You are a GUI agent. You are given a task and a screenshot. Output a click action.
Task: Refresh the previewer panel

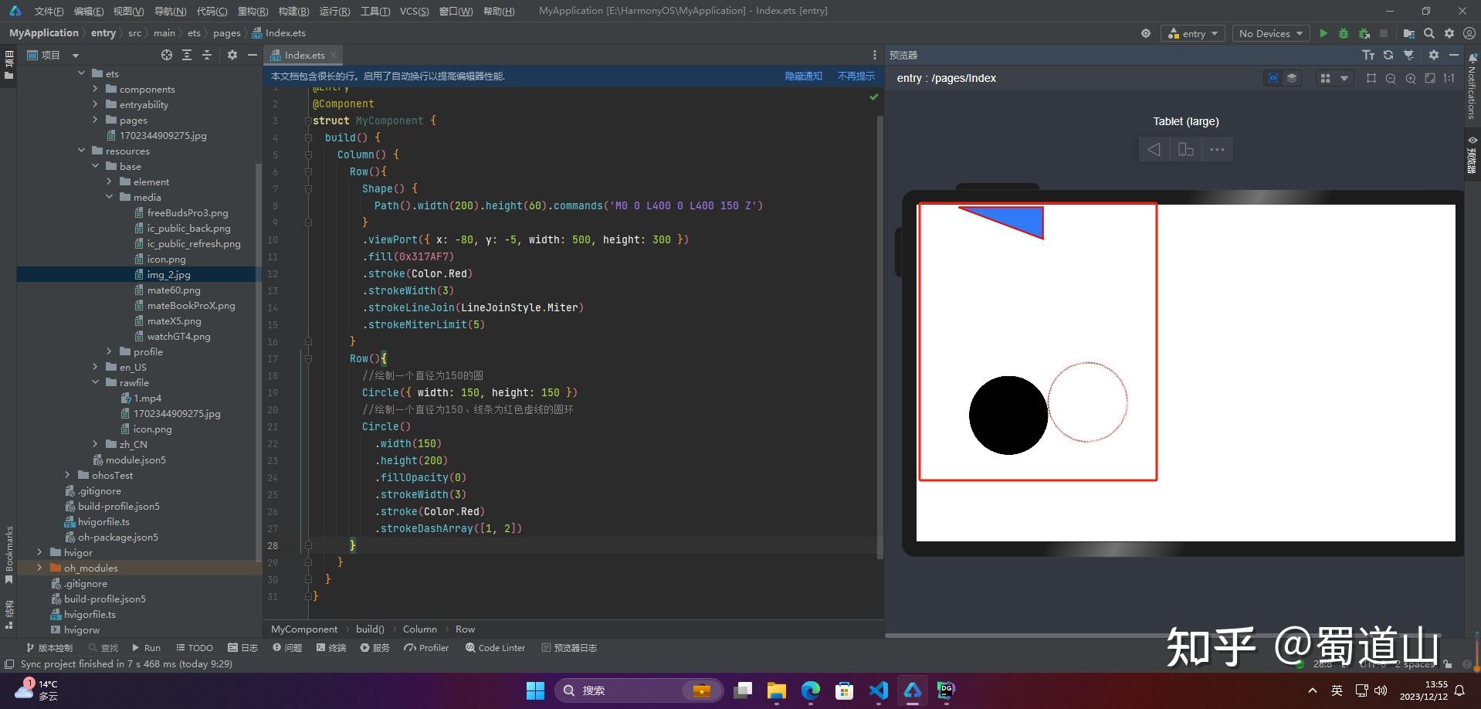click(x=1388, y=55)
